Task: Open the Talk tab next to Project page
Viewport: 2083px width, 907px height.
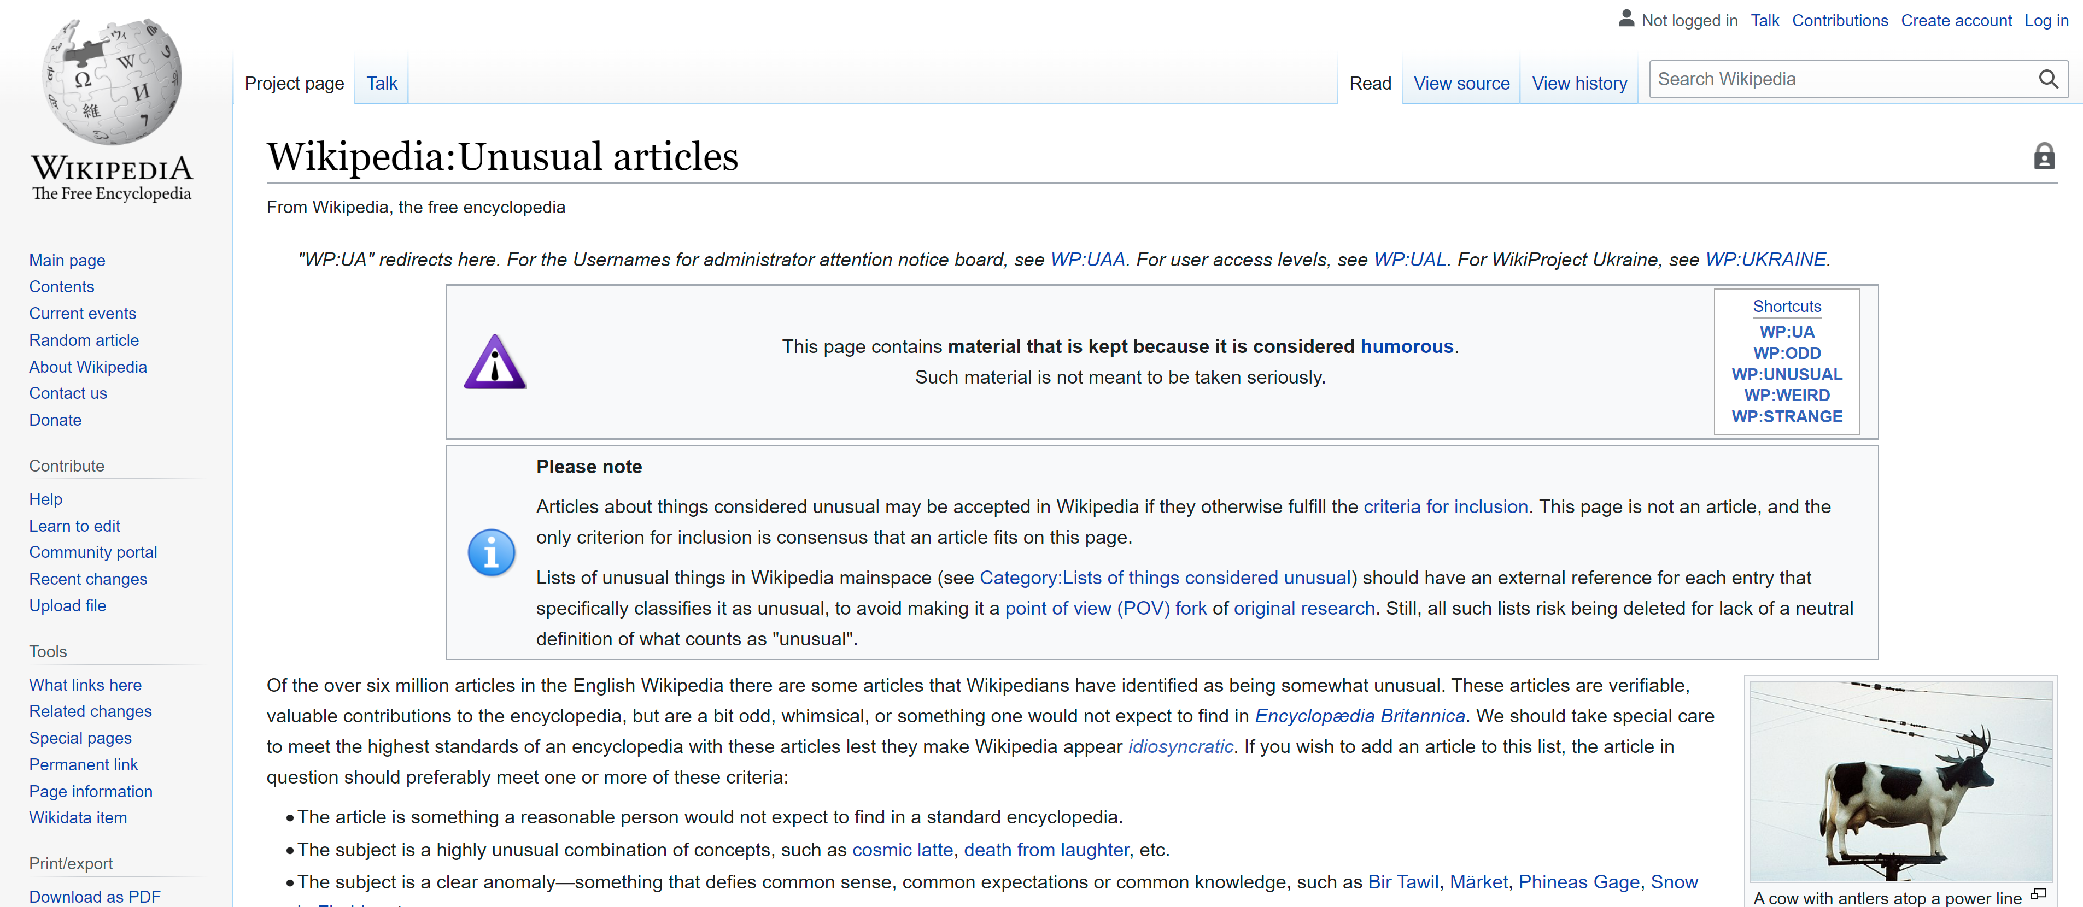Action: (x=382, y=83)
